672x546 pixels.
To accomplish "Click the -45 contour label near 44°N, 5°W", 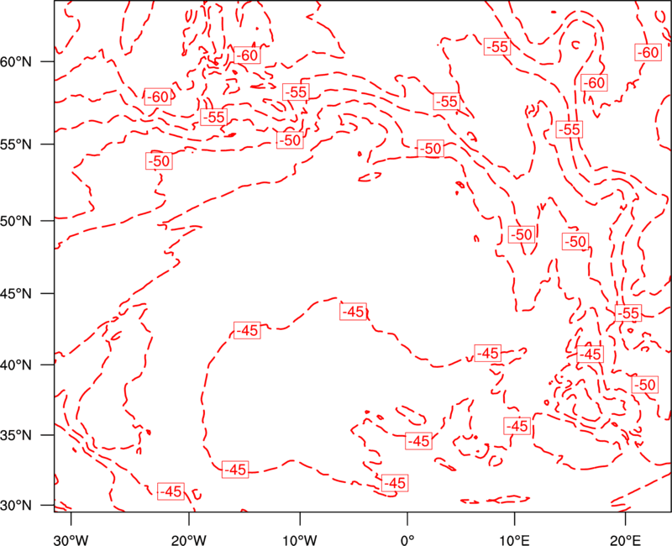I will tap(354, 311).
